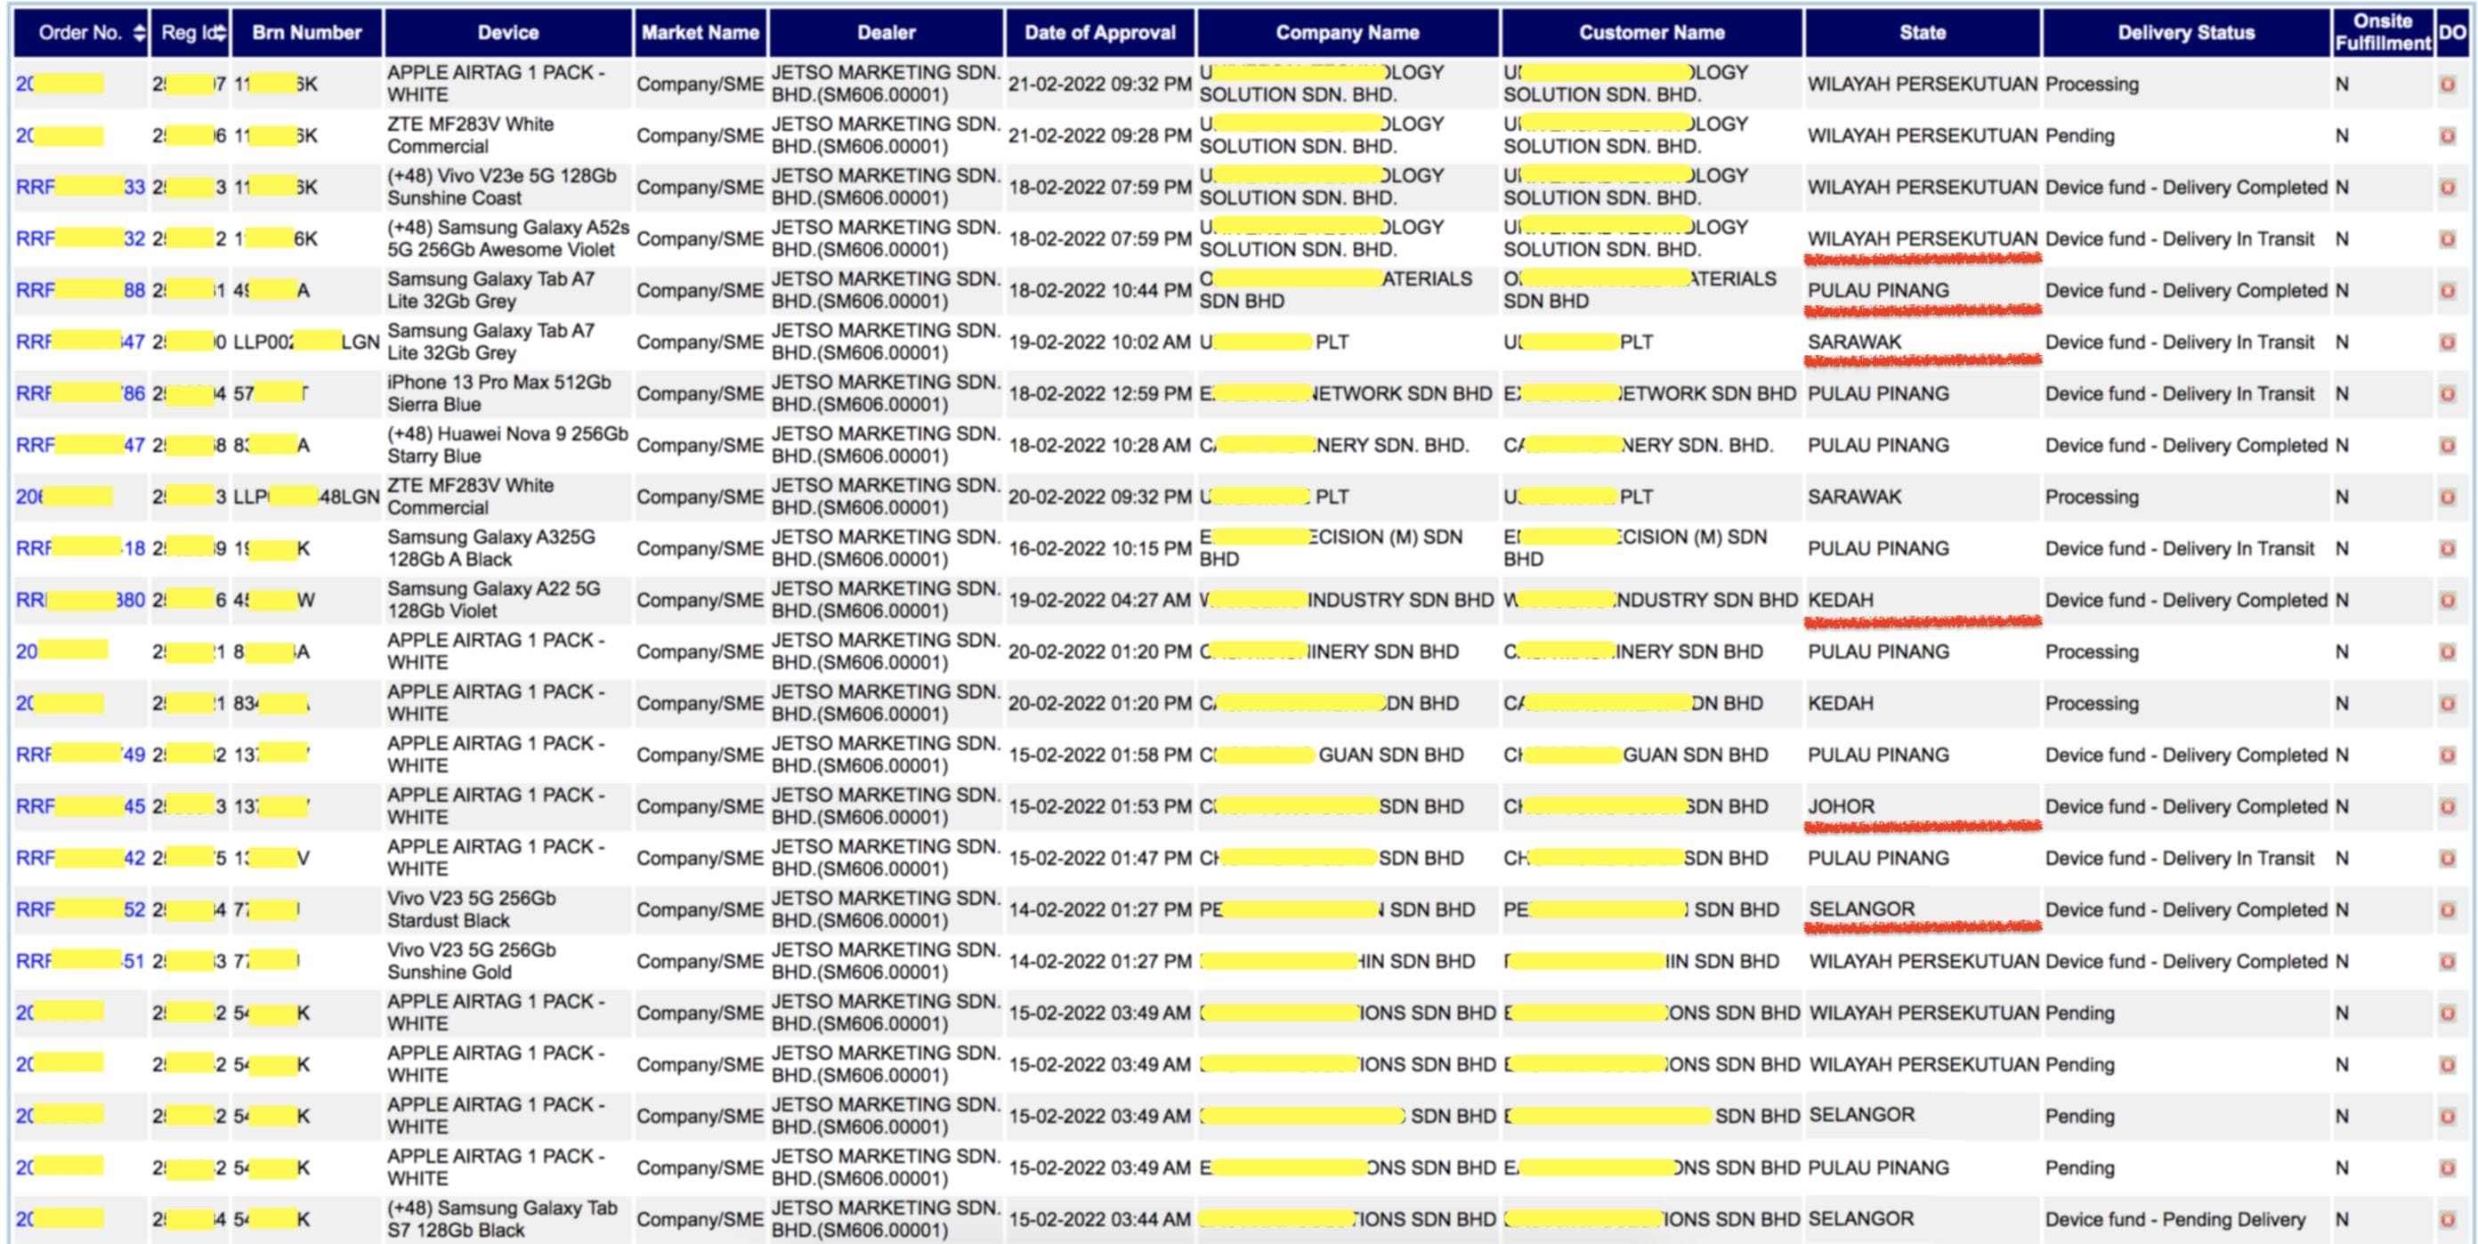Open DO icon for 19-02-2022 10:02 AM row
Viewport: 2478px width, 1244px height.
[x=2448, y=343]
